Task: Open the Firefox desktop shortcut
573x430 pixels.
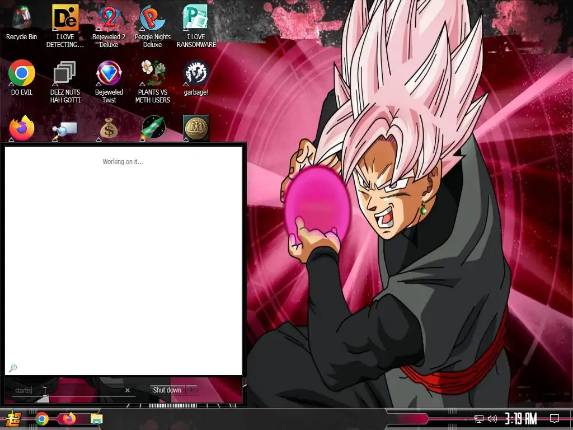Action: pyautogui.click(x=22, y=128)
